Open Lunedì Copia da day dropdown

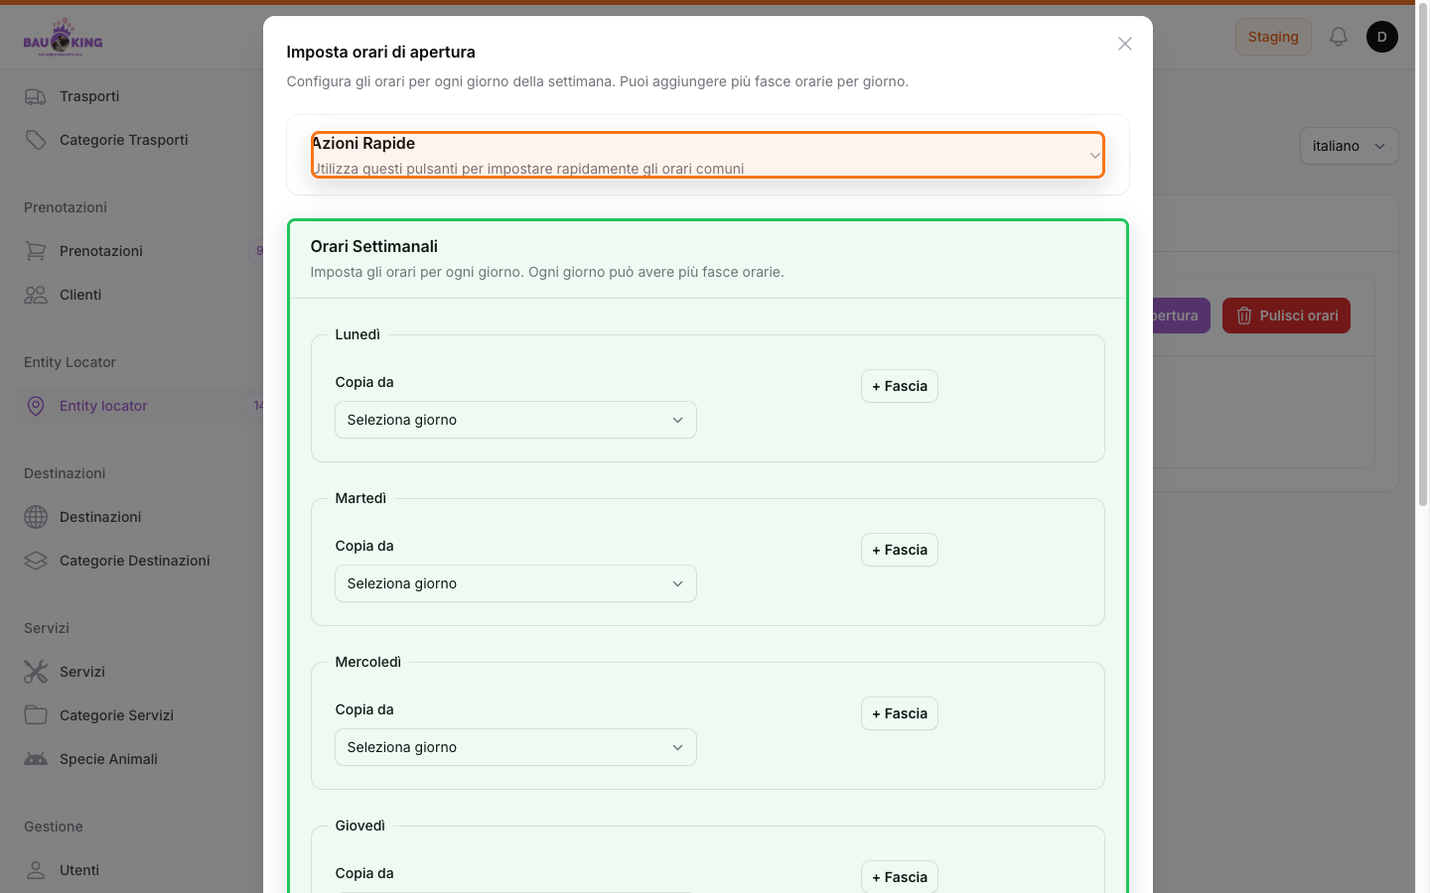(x=515, y=420)
